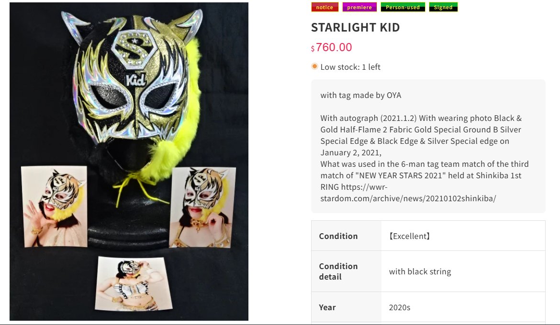Select the right wearing photo
560x325 pixels.
pos(202,207)
